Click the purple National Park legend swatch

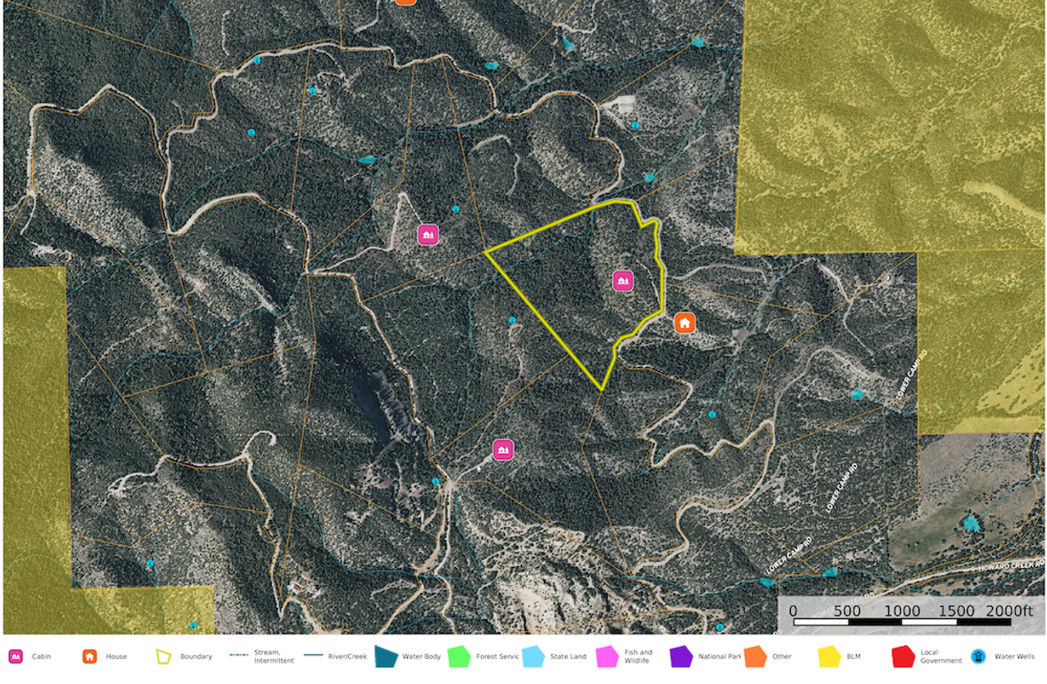(681, 657)
